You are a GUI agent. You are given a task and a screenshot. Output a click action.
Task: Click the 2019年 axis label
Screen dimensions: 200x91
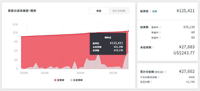45,73
